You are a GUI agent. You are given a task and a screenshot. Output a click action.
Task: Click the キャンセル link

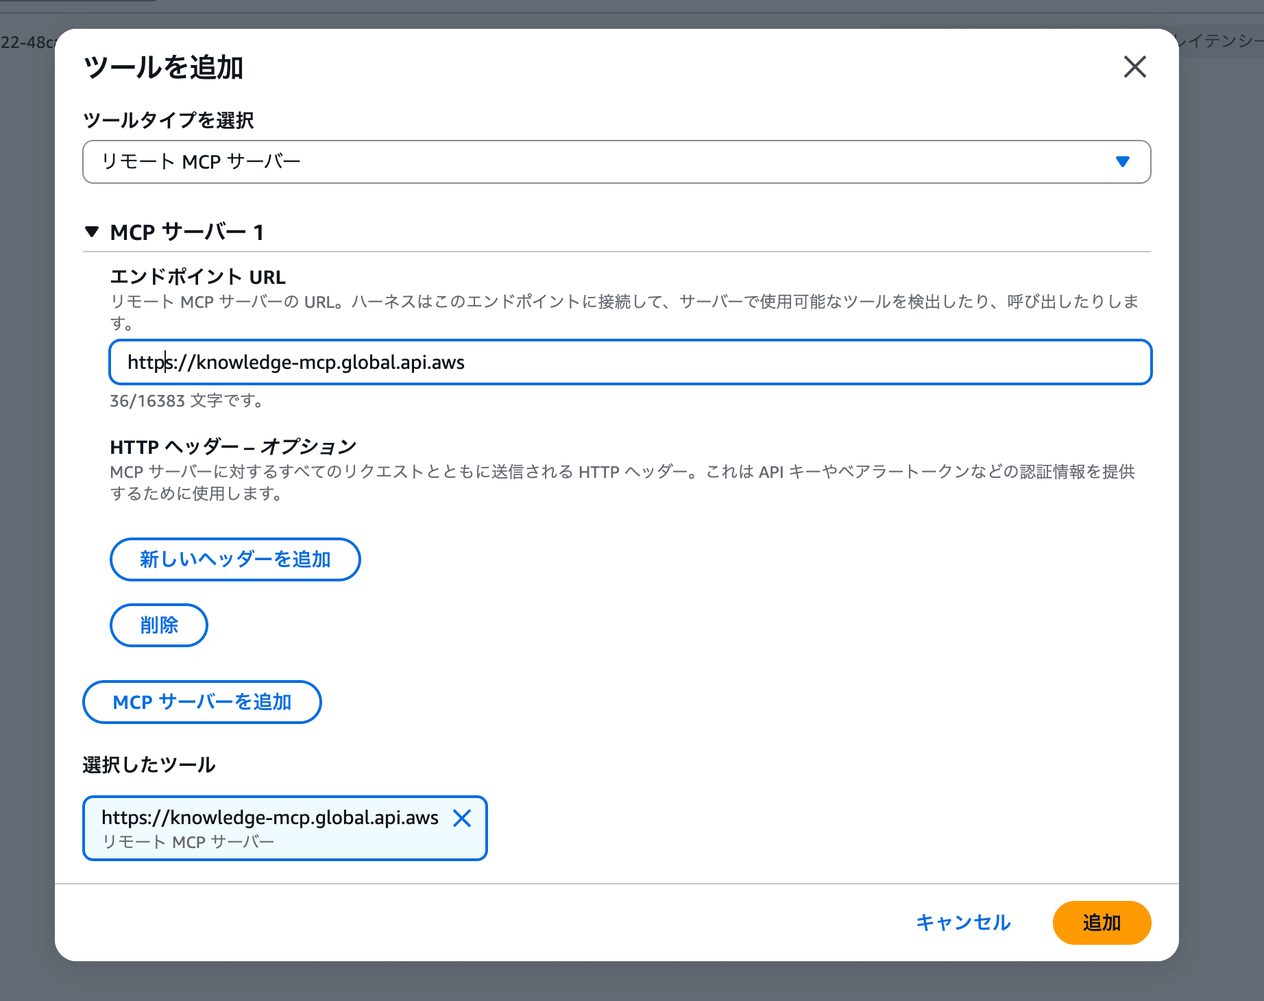click(x=963, y=923)
